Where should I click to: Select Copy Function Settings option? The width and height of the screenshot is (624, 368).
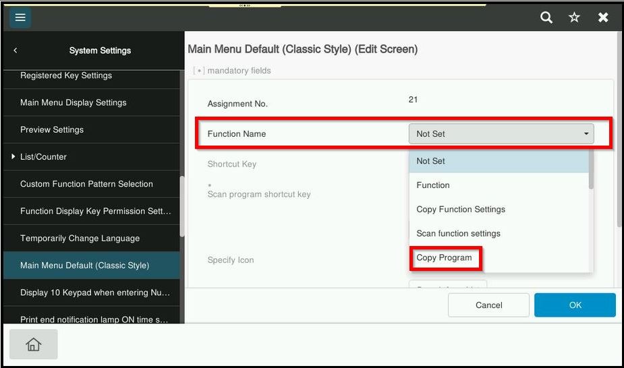click(x=499, y=210)
